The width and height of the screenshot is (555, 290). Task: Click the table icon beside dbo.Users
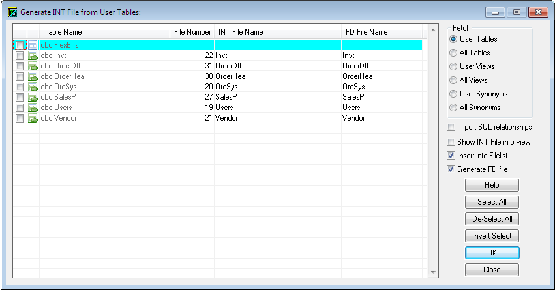(33, 108)
